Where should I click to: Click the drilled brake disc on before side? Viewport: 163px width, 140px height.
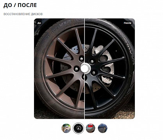pyautogui.click(x=66, y=67)
